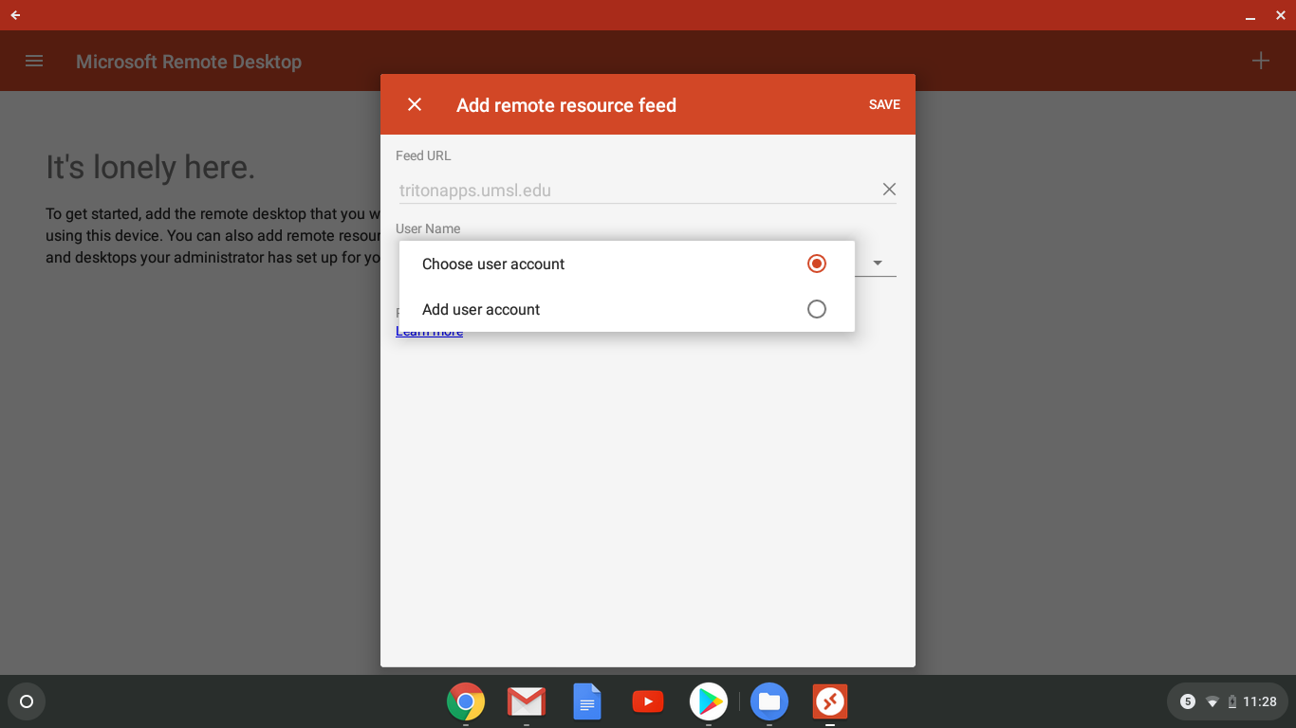Screen dimensions: 1296x728
Task: Select the Add user account radio button
Action: [x=816, y=309]
